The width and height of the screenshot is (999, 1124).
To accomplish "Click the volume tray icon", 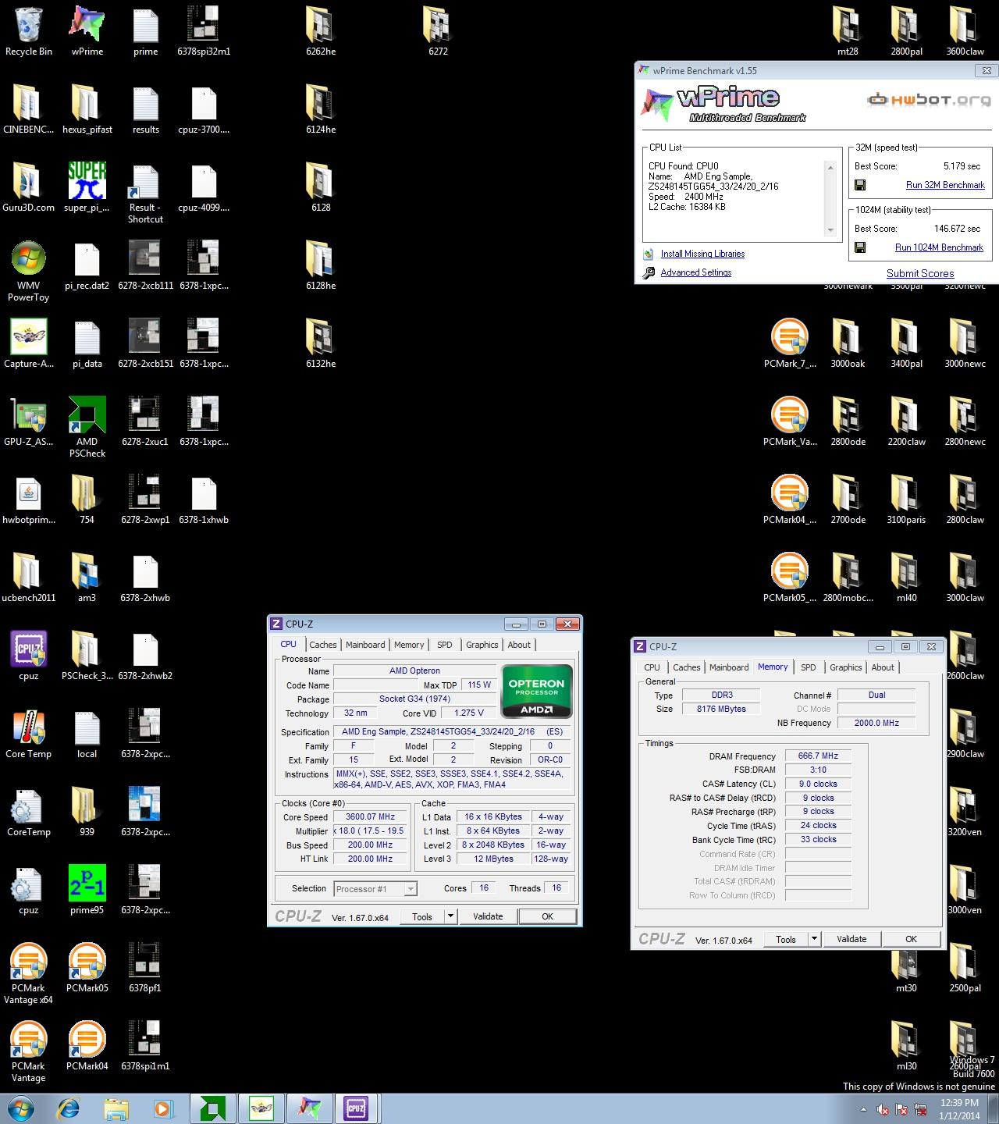I will (x=882, y=1109).
